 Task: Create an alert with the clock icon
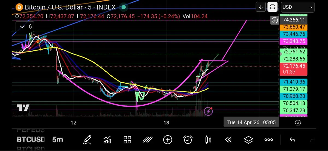click(x=188, y=140)
